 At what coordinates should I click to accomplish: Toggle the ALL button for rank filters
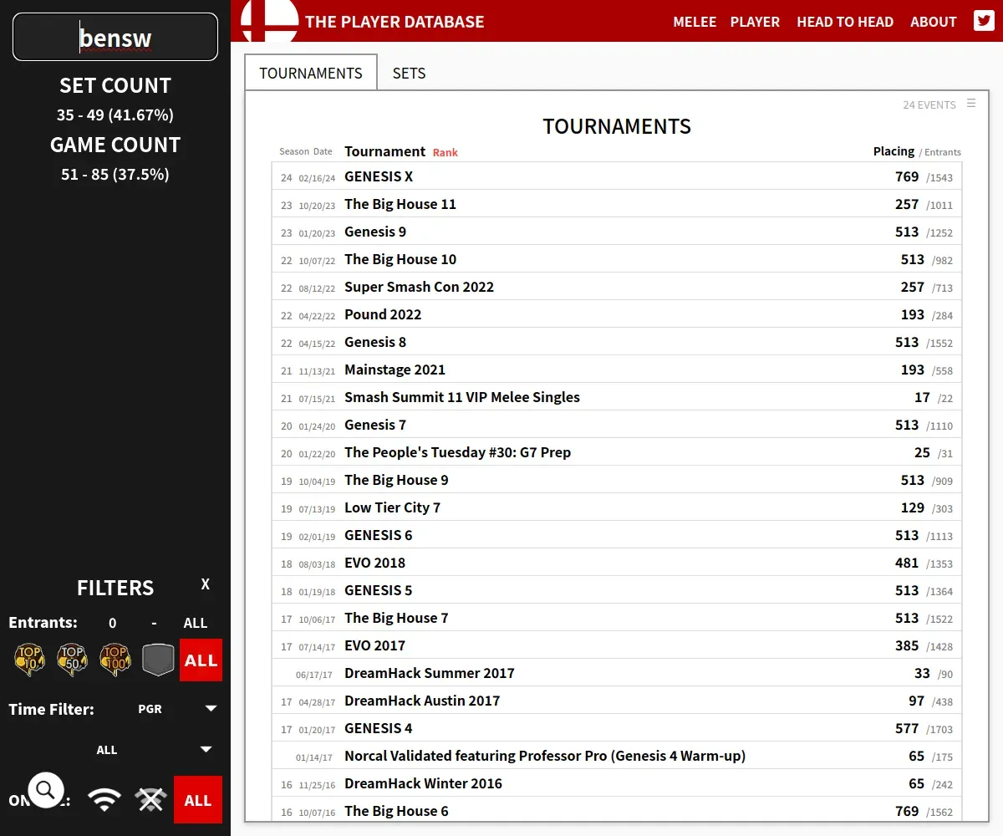tap(201, 660)
